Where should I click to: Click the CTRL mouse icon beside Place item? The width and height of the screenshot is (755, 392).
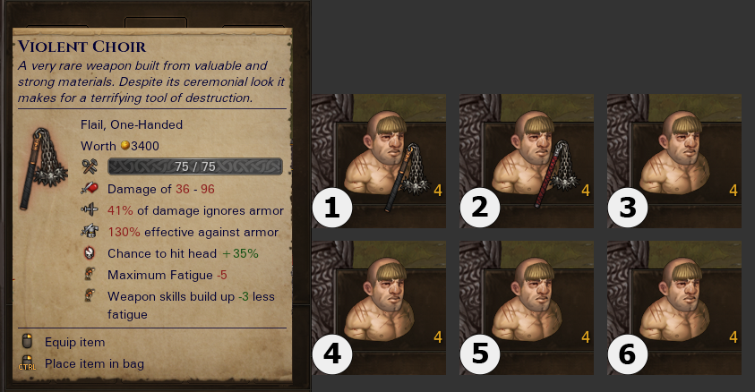[27, 363]
